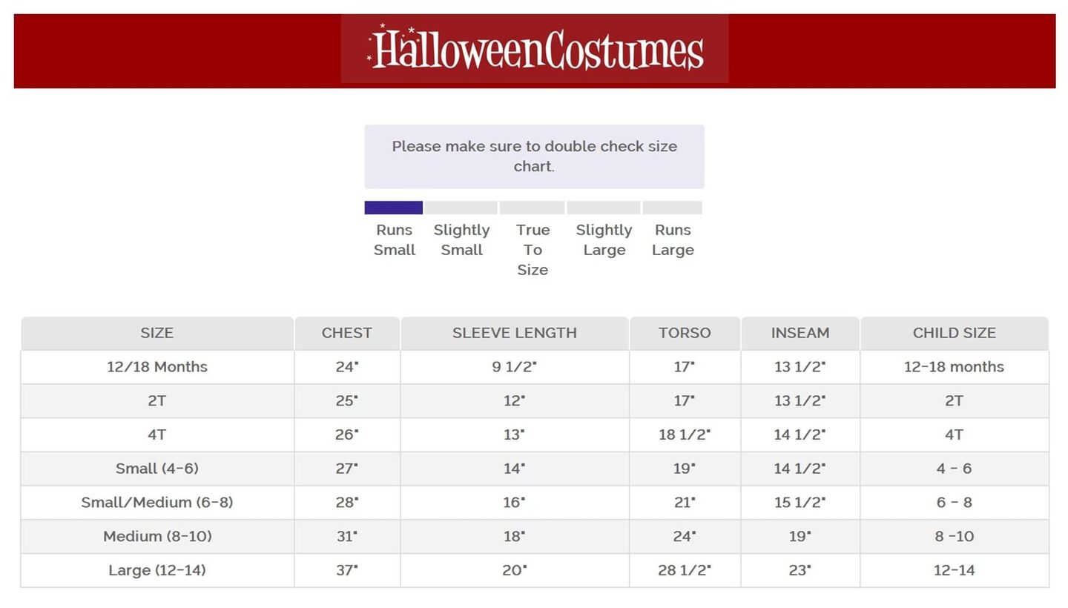
Task: Click the highlighted Runs Small fit bar
Action: tap(393, 208)
